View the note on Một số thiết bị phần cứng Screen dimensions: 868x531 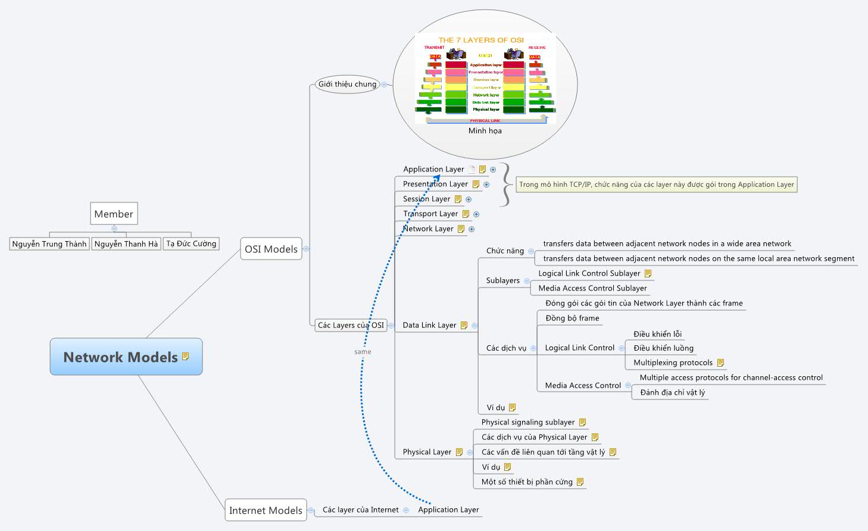[x=580, y=482]
